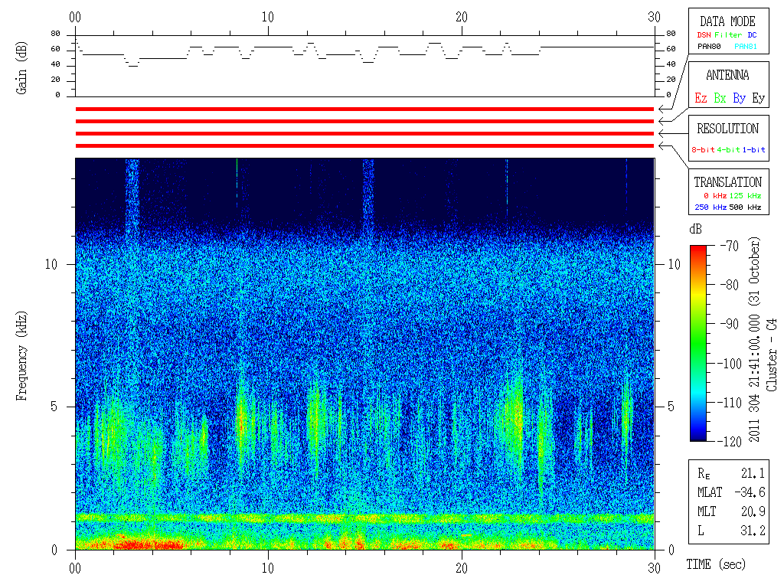Select the green Filter data mode label
The width and height of the screenshot is (784, 588).
(728, 35)
